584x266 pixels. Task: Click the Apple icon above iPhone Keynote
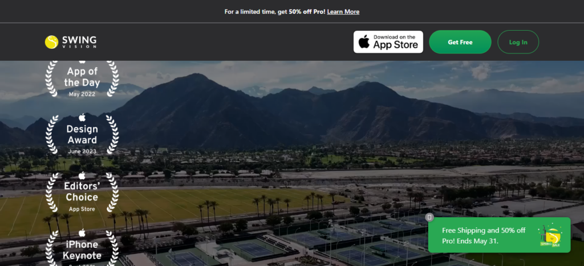tap(82, 233)
